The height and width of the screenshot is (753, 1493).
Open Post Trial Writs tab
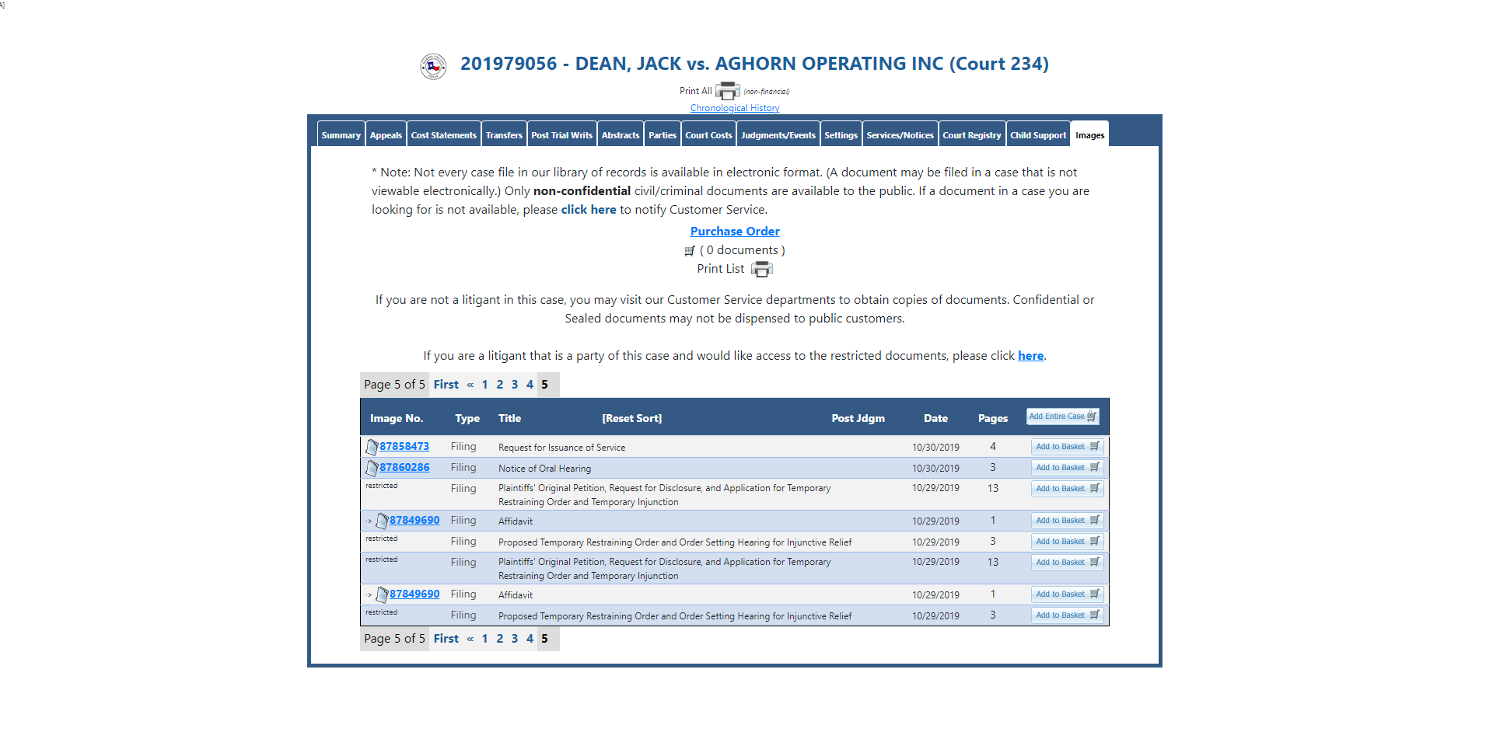pyautogui.click(x=562, y=134)
